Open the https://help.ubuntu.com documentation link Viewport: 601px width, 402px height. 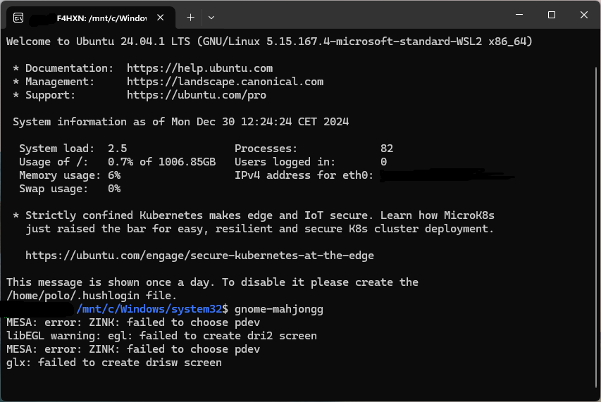(199, 68)
